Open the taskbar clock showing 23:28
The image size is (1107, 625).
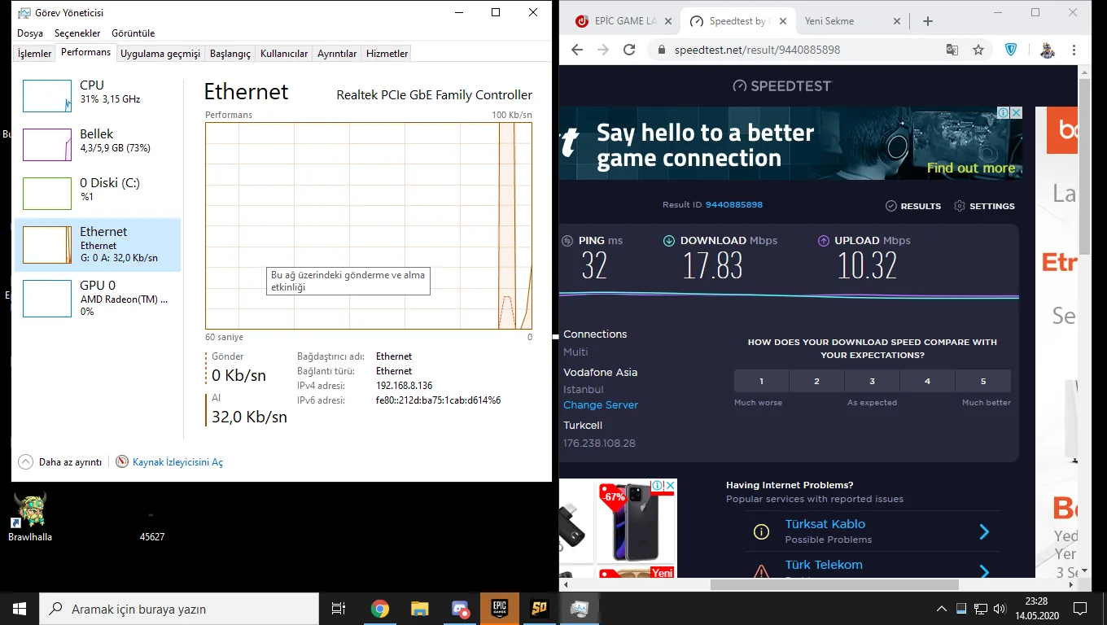1036,609
